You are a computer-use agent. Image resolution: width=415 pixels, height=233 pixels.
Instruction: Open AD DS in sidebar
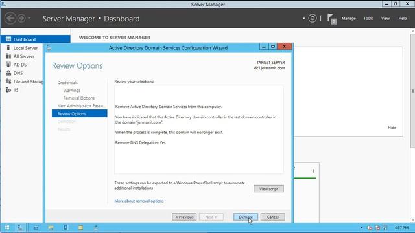click(x=20, y=65)
